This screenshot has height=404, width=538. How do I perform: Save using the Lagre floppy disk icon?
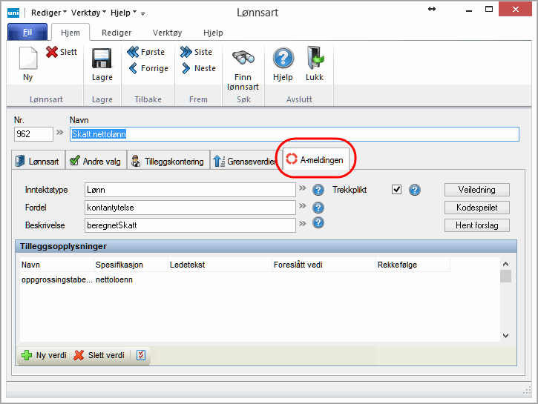click(102, 59)
